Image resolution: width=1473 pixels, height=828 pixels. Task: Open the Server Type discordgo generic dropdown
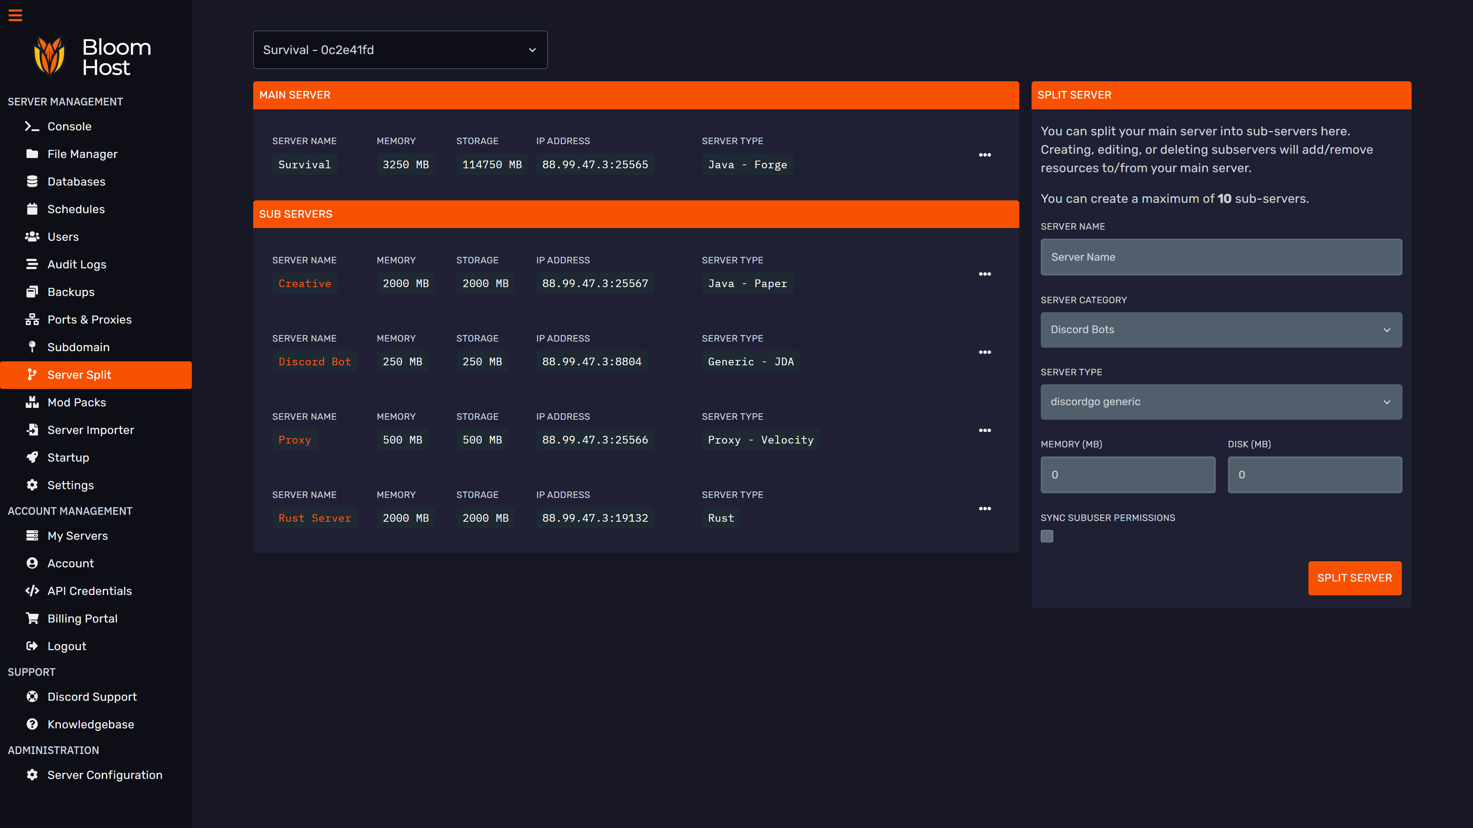point(1221,402)
